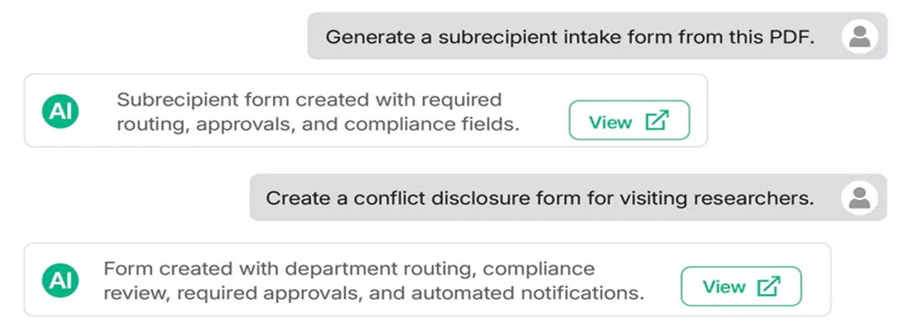Click the 'routing, approvals, and compliance fields' line
The width and height of the screenshot is (907, 336).
(317, 124)
